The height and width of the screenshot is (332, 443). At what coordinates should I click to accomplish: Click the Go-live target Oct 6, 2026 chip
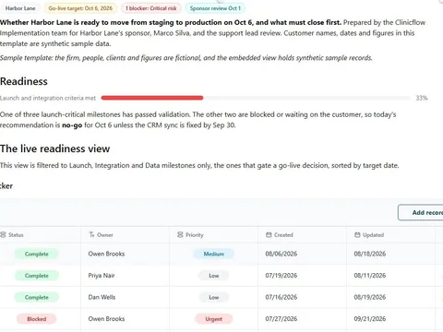(x=80, y=8)
